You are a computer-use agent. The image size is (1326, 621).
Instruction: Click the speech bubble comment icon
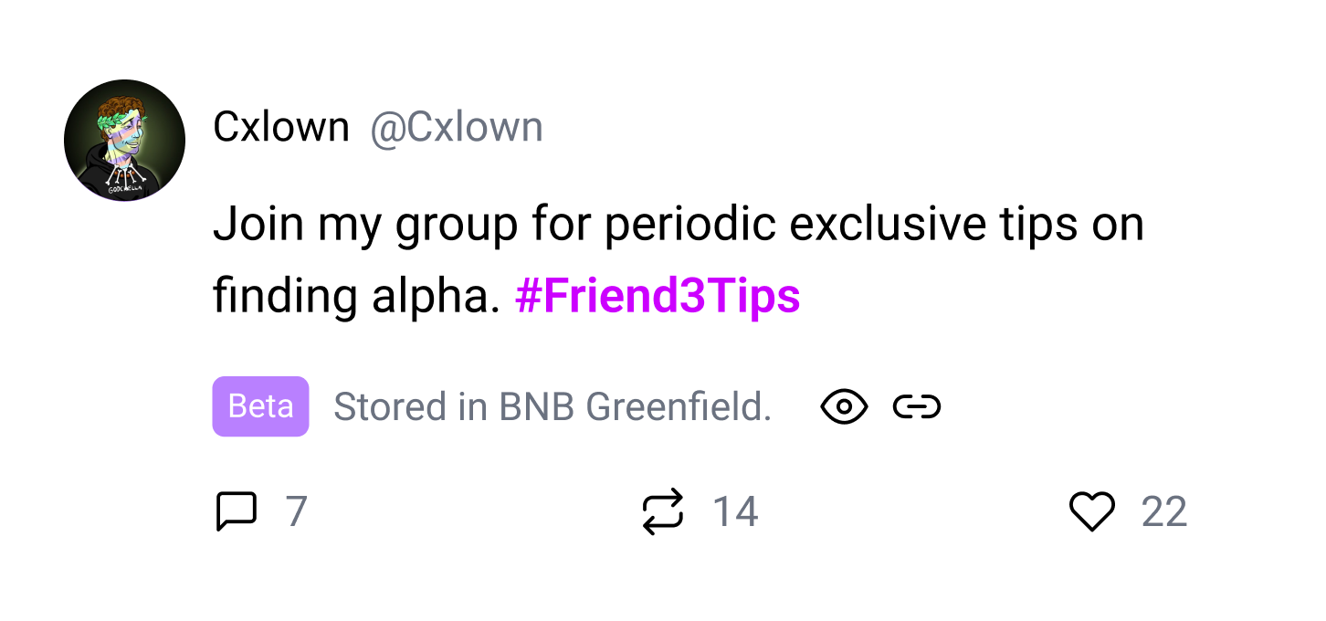click(x=236, y=511)
